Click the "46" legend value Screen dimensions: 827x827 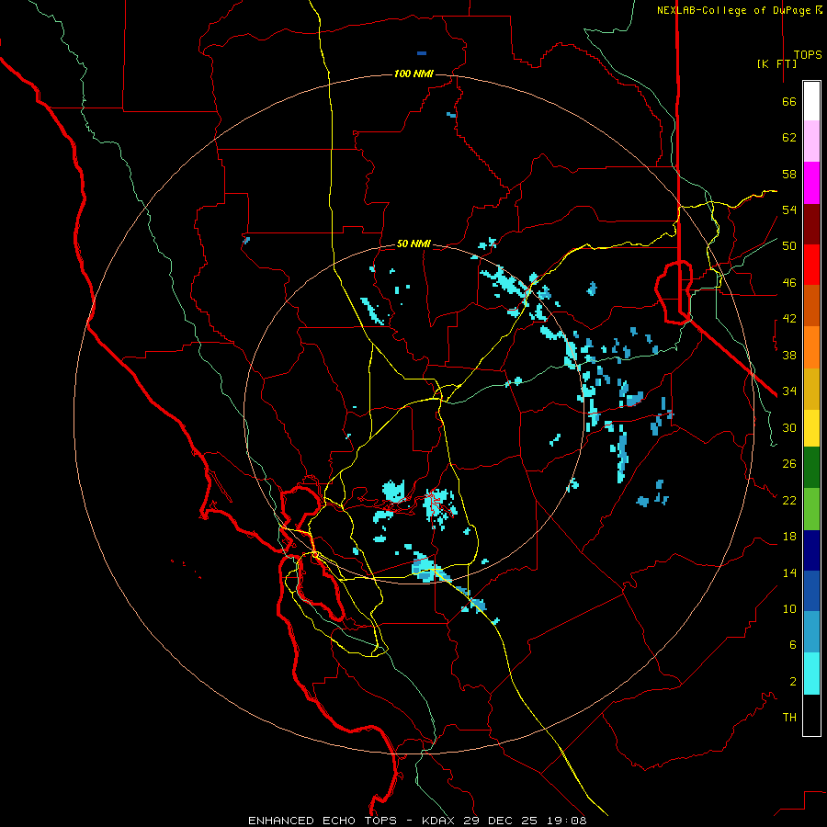pyautogui.click(x=789, y=283)
